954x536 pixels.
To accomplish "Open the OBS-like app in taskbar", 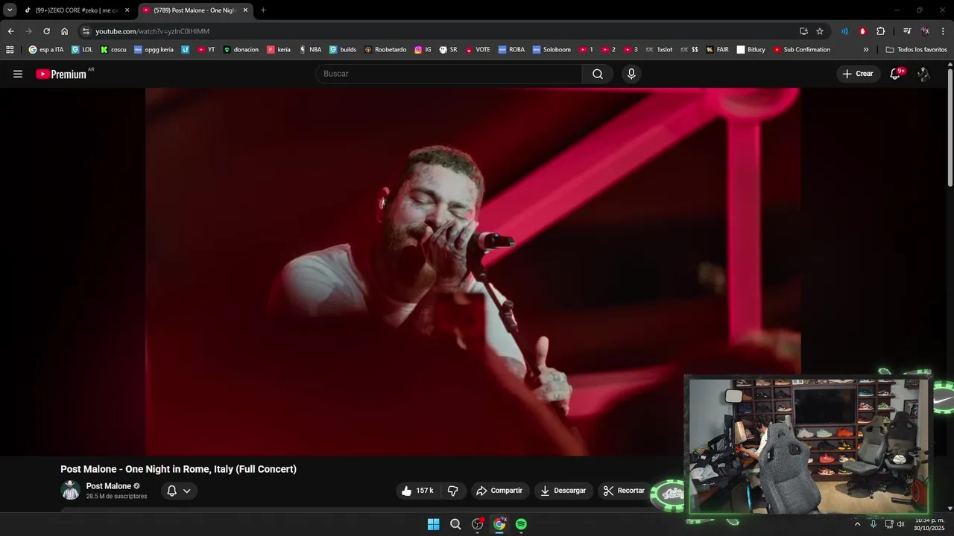I will pos(478,524).
